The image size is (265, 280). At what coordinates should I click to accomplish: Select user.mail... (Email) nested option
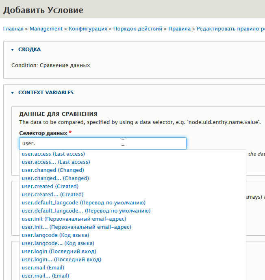[45, 276]
